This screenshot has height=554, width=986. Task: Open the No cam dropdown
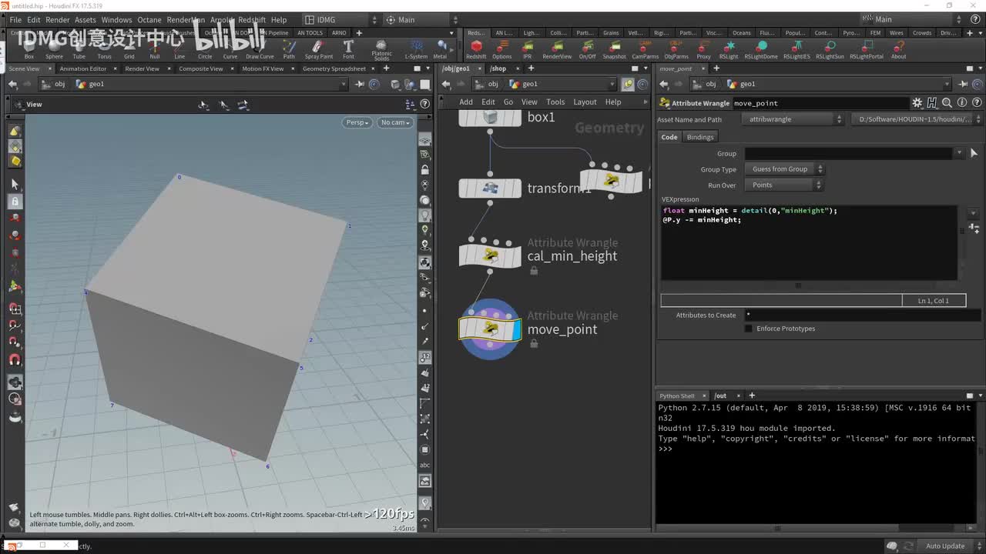tap(395, 122)
